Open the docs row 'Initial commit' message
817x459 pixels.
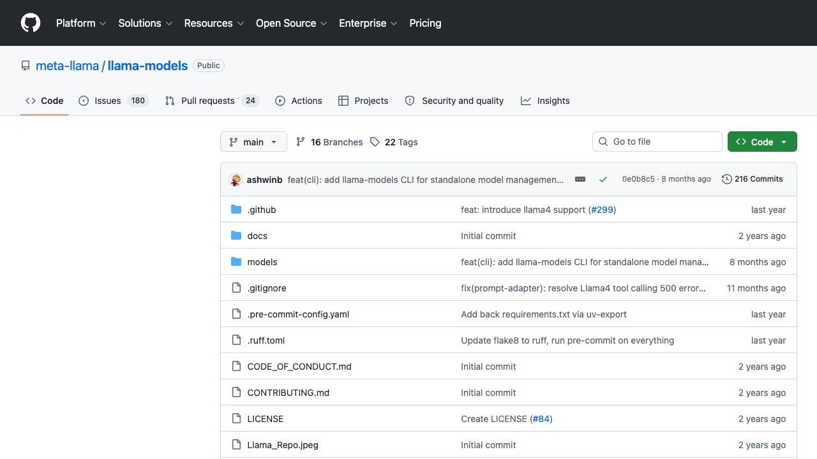[x=488, y=236]
